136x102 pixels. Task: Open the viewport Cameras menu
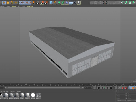click(2, 6)
